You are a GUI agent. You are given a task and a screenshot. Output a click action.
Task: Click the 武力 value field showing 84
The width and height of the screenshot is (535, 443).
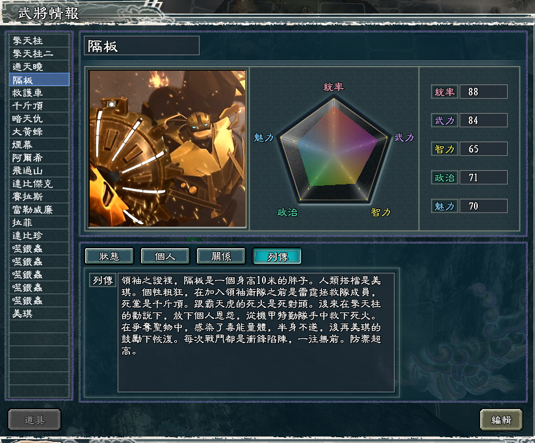[x=484, y=120]
